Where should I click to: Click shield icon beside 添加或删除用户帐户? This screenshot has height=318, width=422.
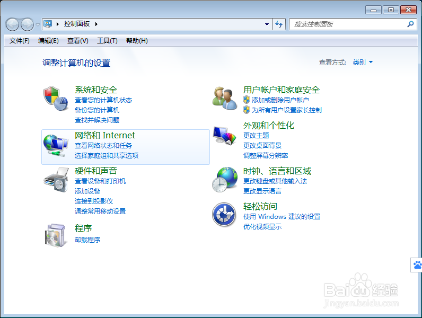(x=247, y=100)
